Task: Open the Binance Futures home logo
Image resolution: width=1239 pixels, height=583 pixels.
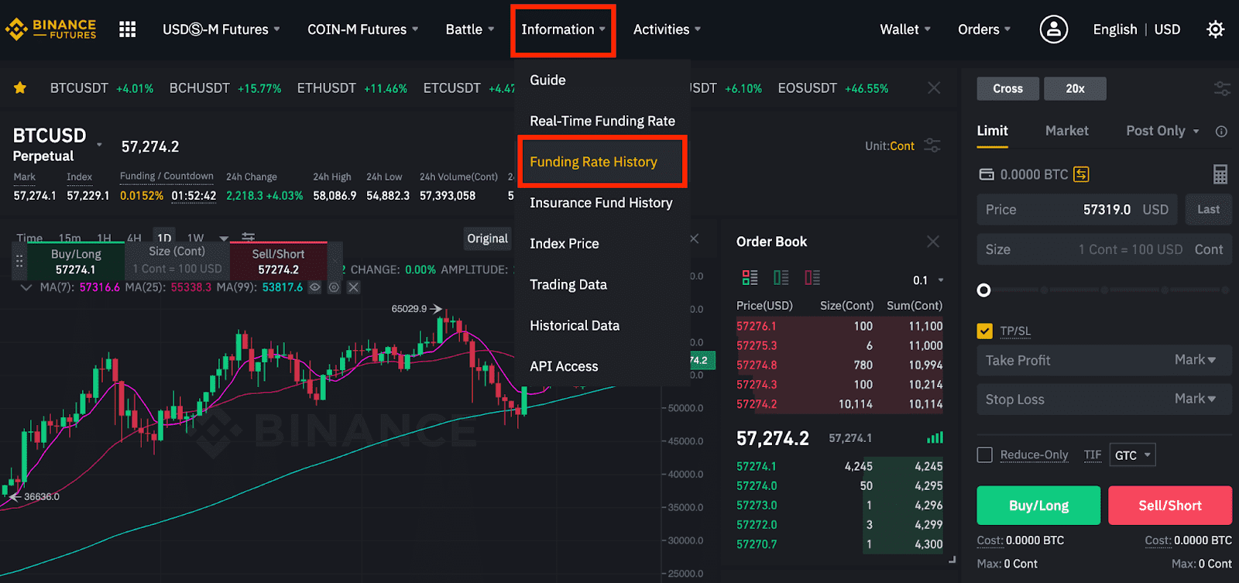Action: 51,29
